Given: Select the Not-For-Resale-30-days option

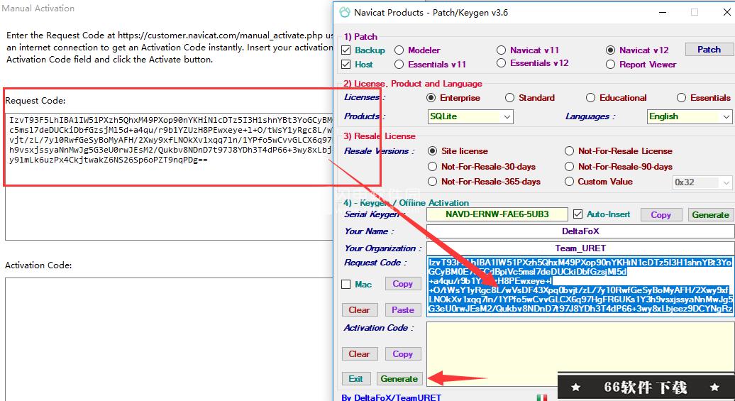Looking at the screenshot, I should tap(432, 167).
